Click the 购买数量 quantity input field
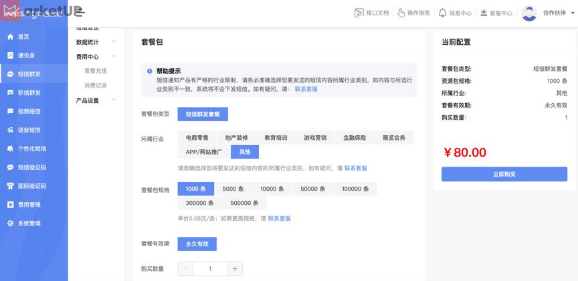The width and height of the screenshot is (578, 281). pos(210,269)
